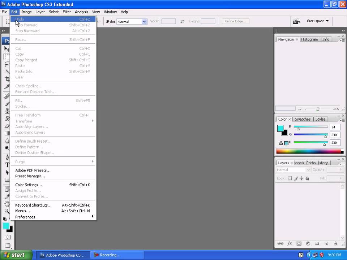Select the Horizontal Type tool

coord(7,165)
